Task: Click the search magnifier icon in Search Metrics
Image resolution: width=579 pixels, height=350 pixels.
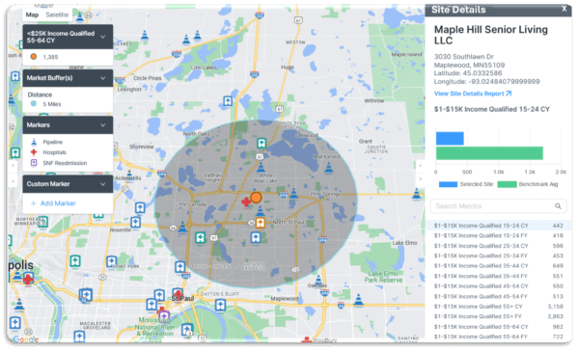Action: click(x=558, y=206)
